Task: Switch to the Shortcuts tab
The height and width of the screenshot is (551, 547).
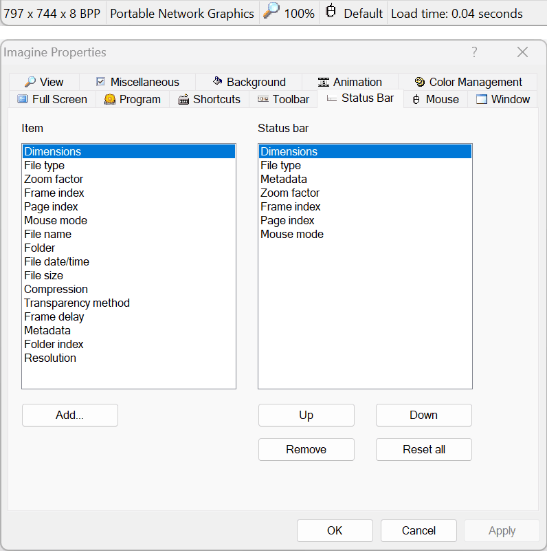Action: click(210, 99)
